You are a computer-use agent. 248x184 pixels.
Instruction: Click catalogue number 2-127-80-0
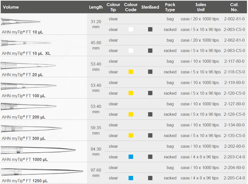click(x=234, y=104)
